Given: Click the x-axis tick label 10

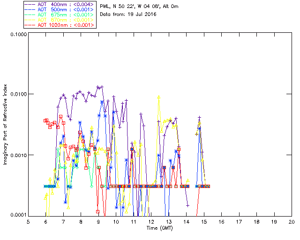Looking at the screenshot, I should (116, 222).
